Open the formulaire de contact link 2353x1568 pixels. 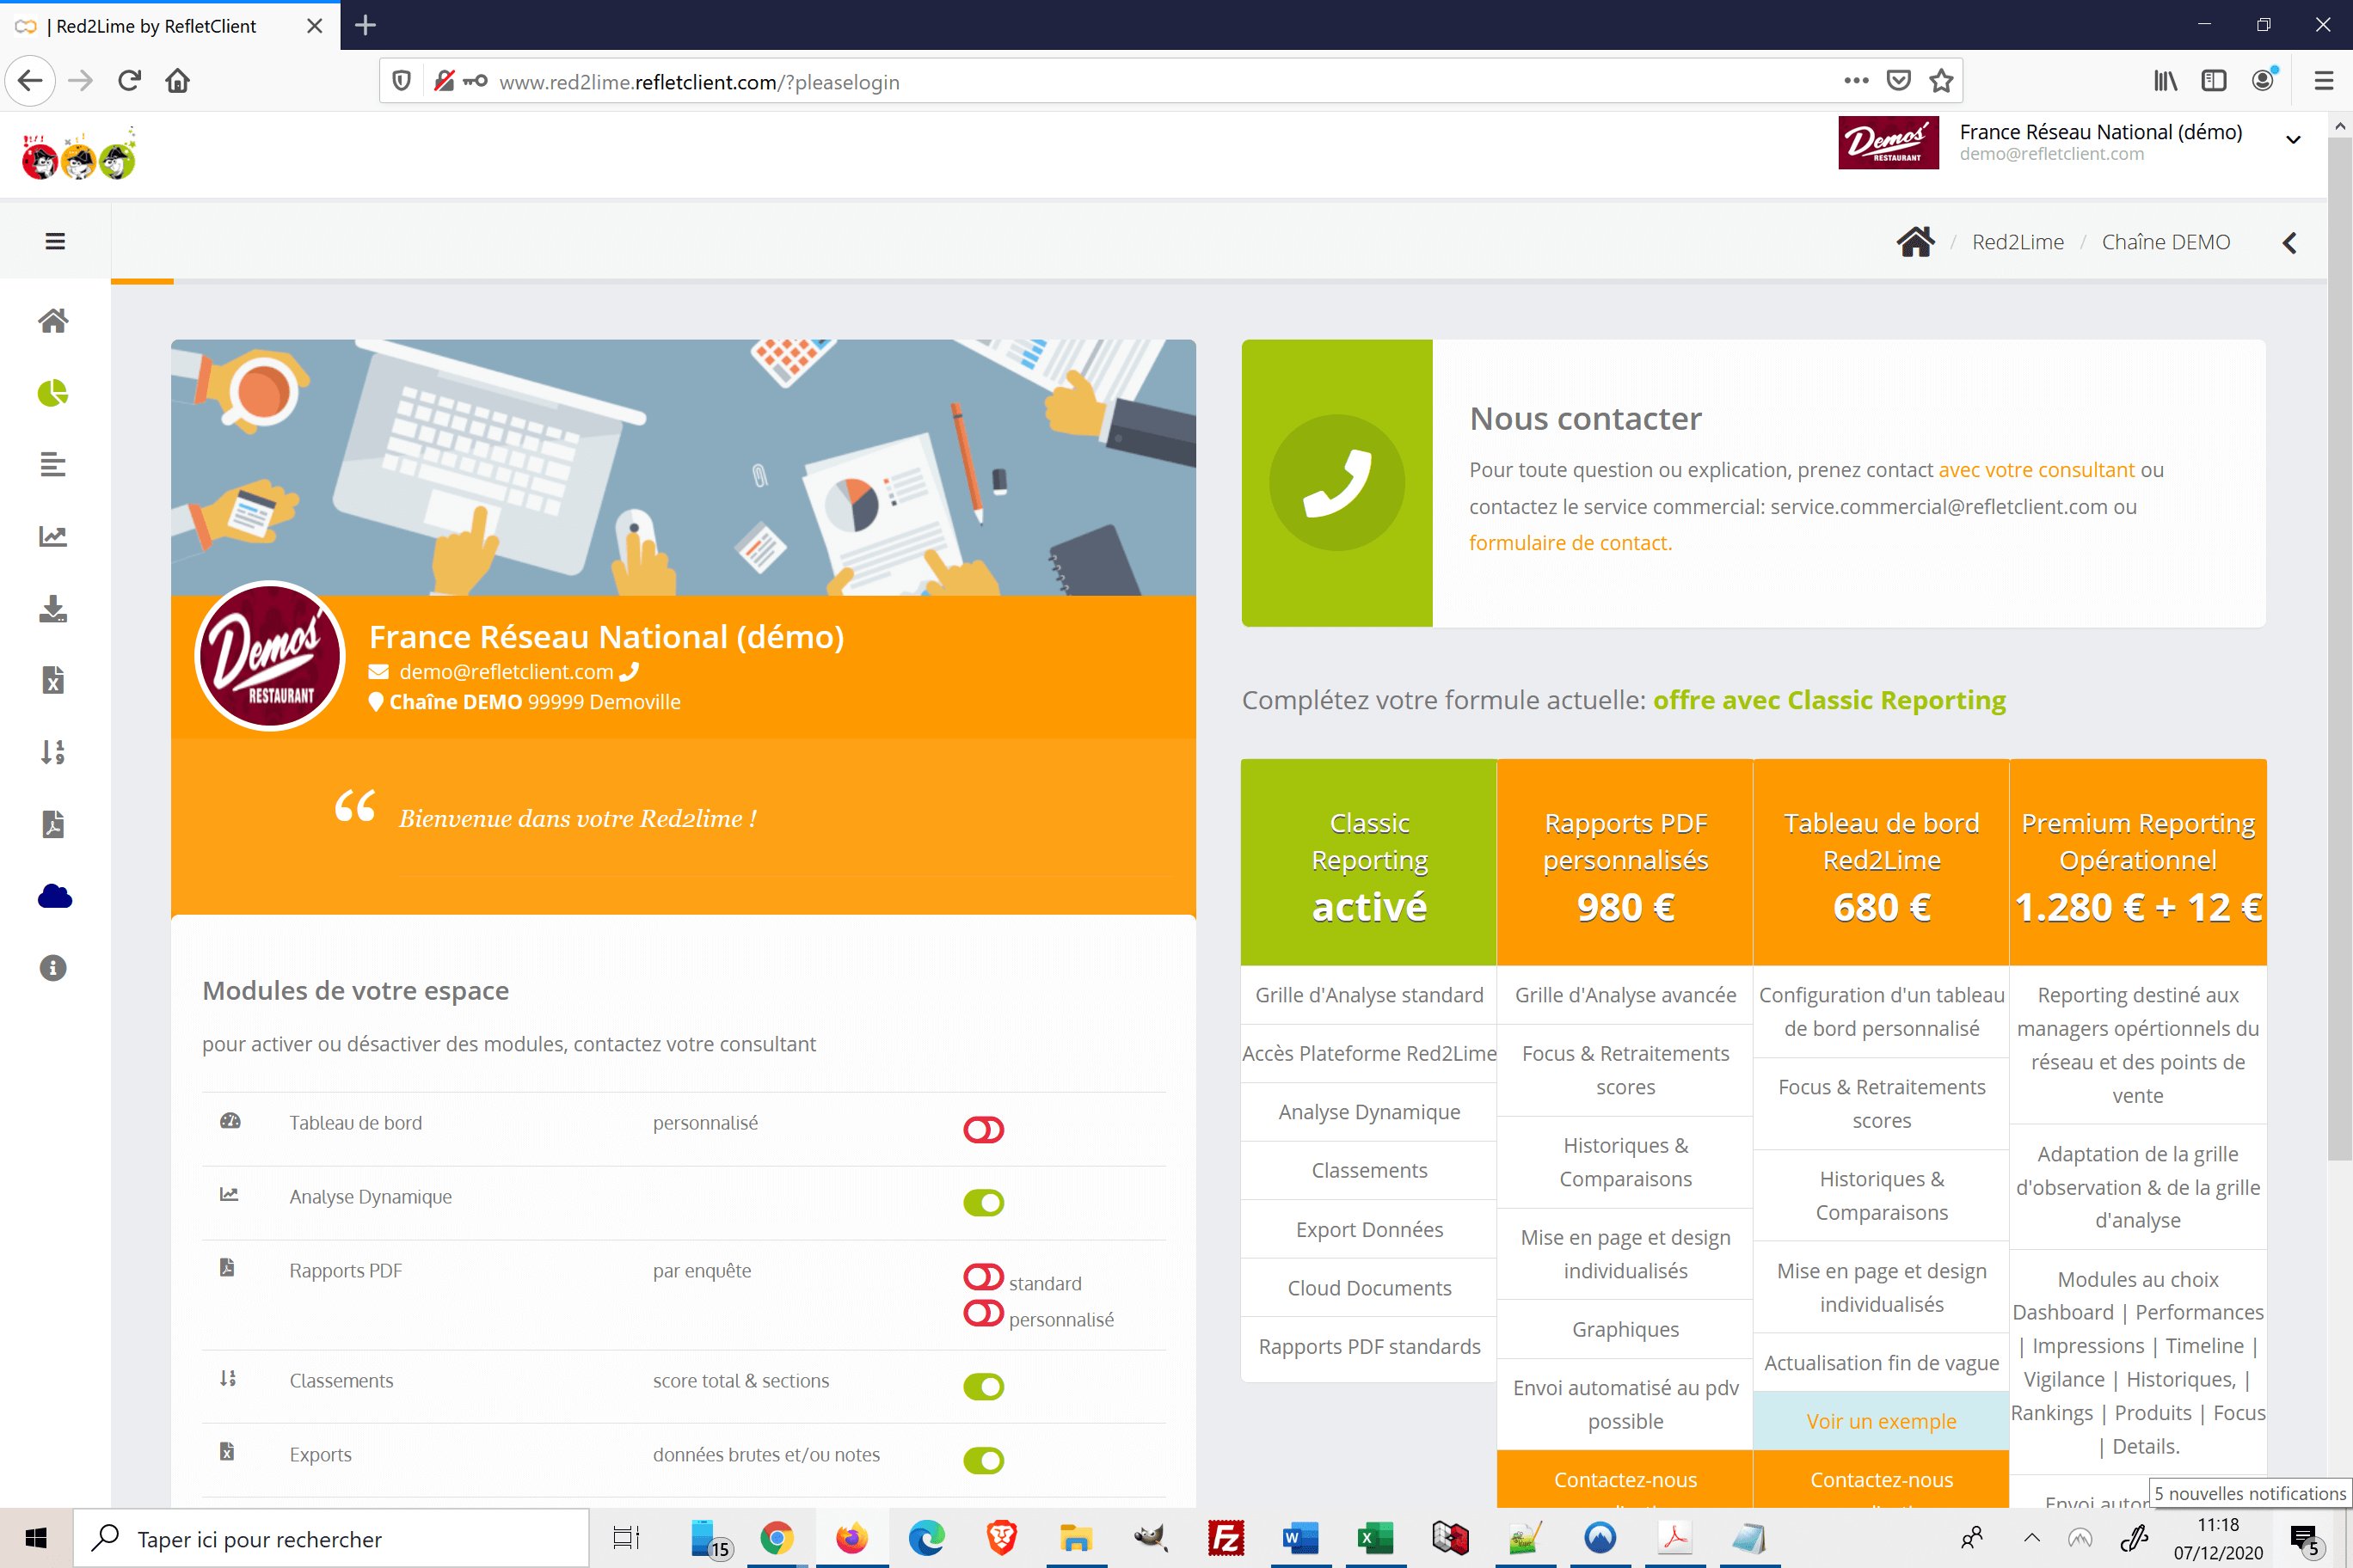[1569, 543]
